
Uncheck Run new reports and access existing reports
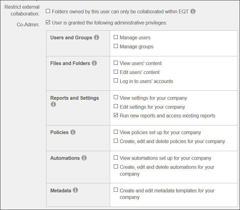coord(116,116)
